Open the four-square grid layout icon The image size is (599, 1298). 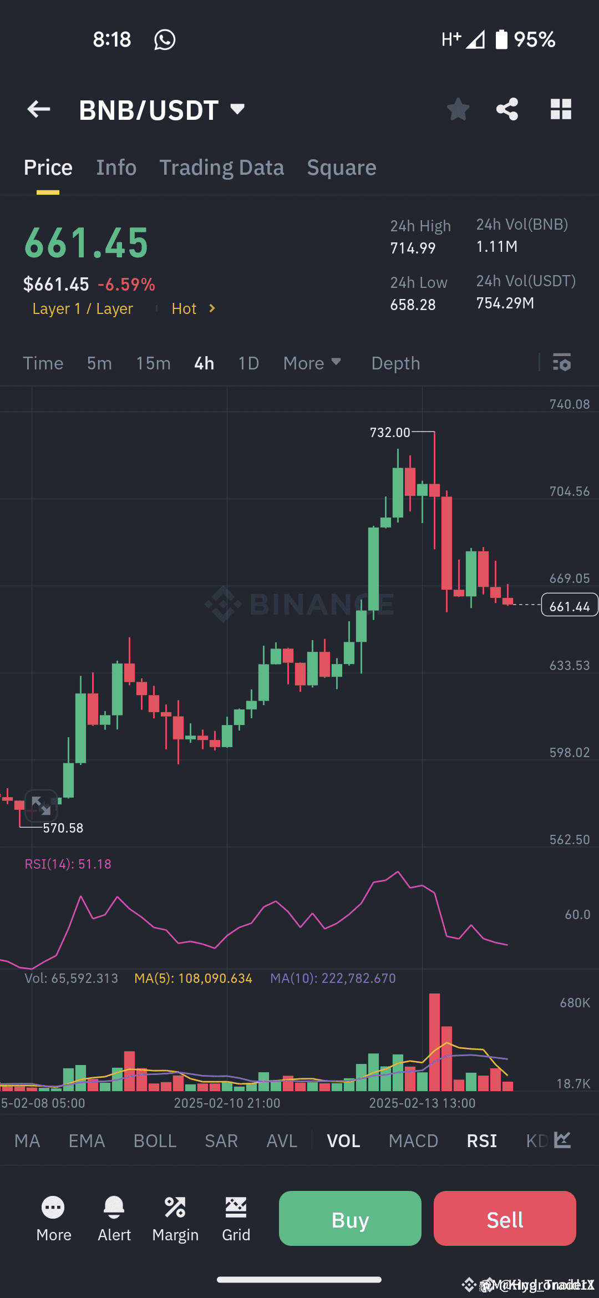tap(561, 109)
